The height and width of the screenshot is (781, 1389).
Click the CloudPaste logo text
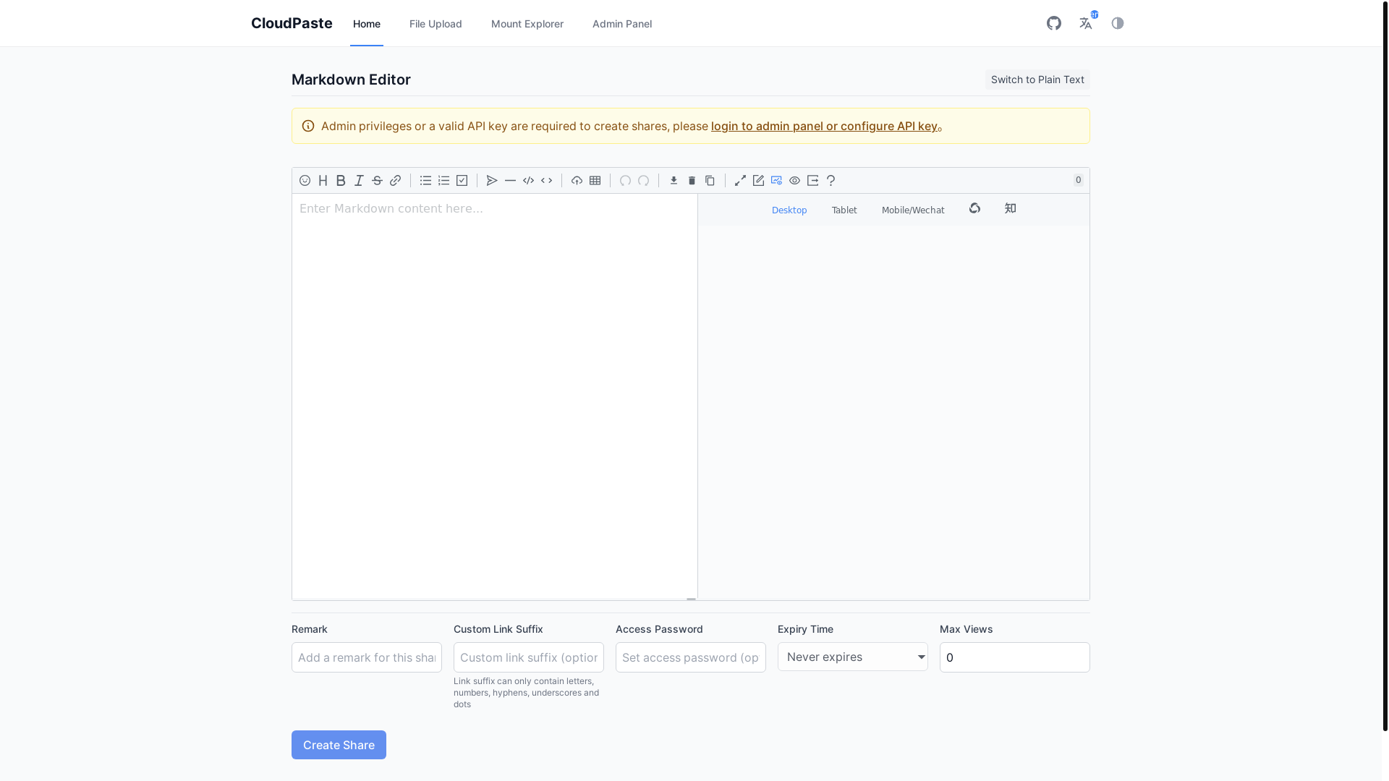(292, 23)
